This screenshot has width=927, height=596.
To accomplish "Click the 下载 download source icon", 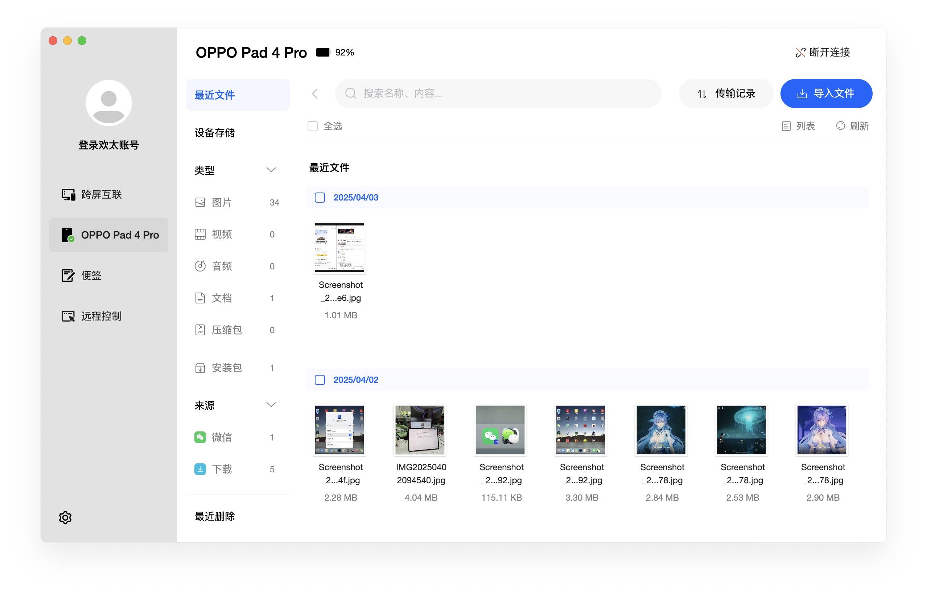I will coord(200,469).
